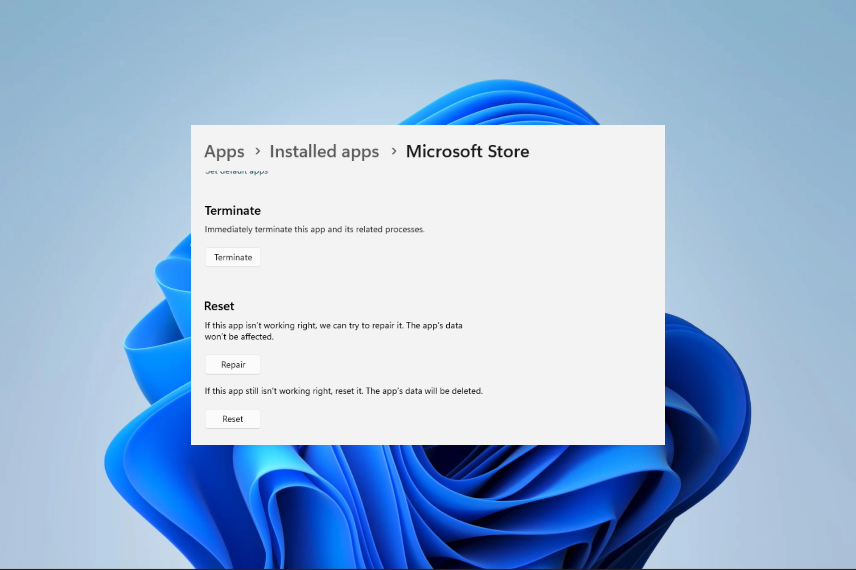The height and width of the screenshot is (570, 856).
Task: Click the Terminate section heading
Action: 233,211
